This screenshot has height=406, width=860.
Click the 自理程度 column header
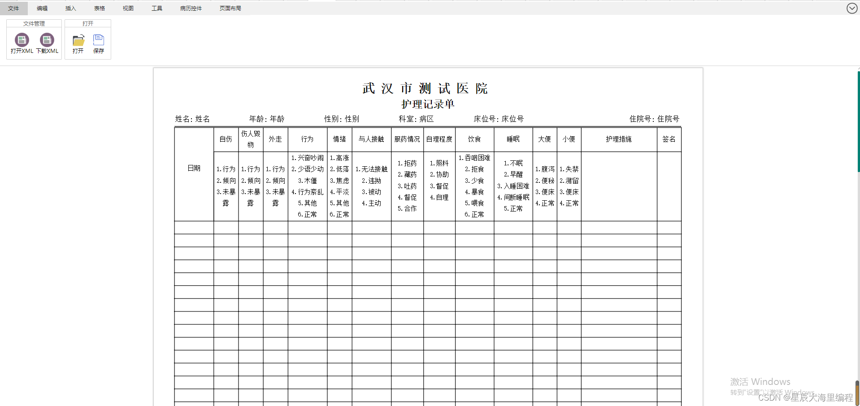click(439, 139)
